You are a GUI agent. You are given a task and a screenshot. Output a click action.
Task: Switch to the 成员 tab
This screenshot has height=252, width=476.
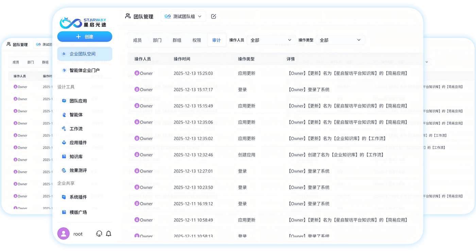tap(137, 40)
